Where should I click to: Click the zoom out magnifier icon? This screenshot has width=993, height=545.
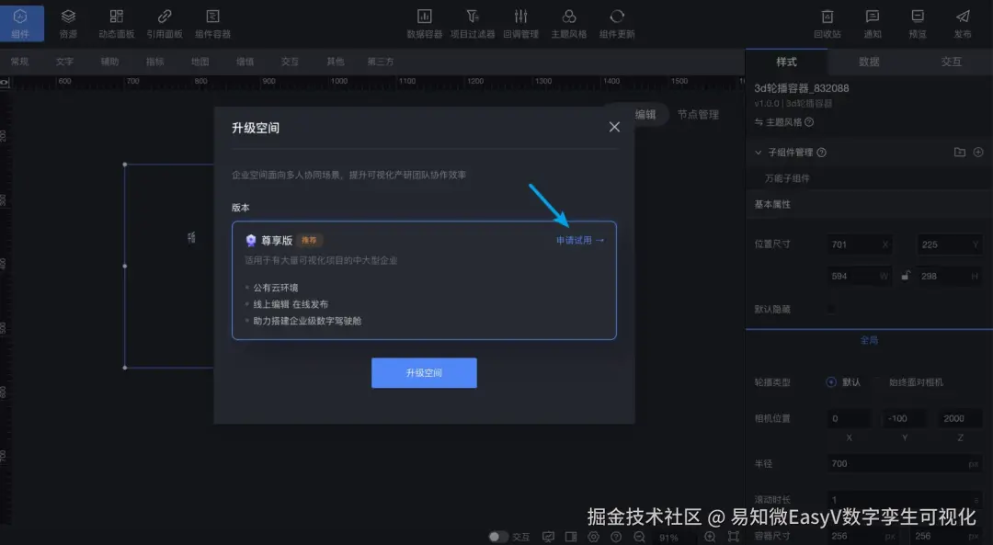coord(639,537)
